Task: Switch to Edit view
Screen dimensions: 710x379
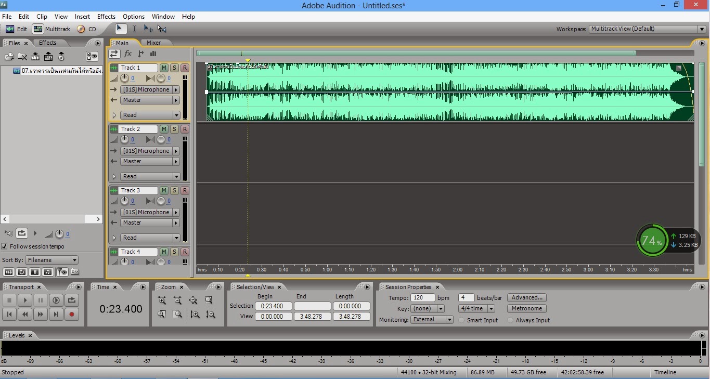Action: [x=16, y=29]
